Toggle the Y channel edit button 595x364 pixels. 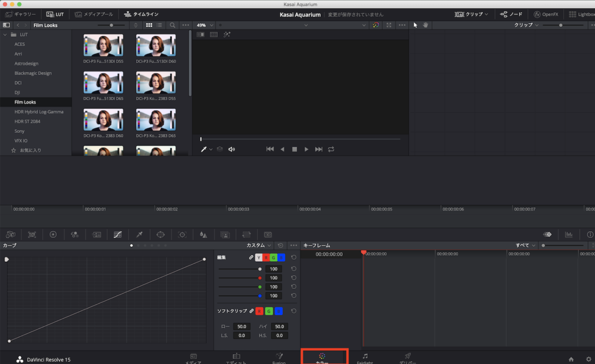pyautogui.click(x=259, y=257)
